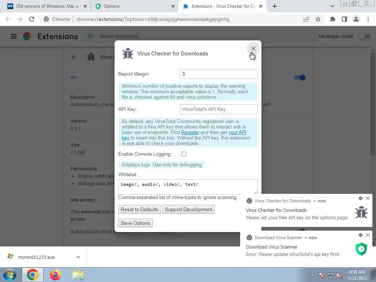Screen dimensions: 376x282
Task: Toggle the side panel icon
Action: pyautogui.click(x=344, y=19)
